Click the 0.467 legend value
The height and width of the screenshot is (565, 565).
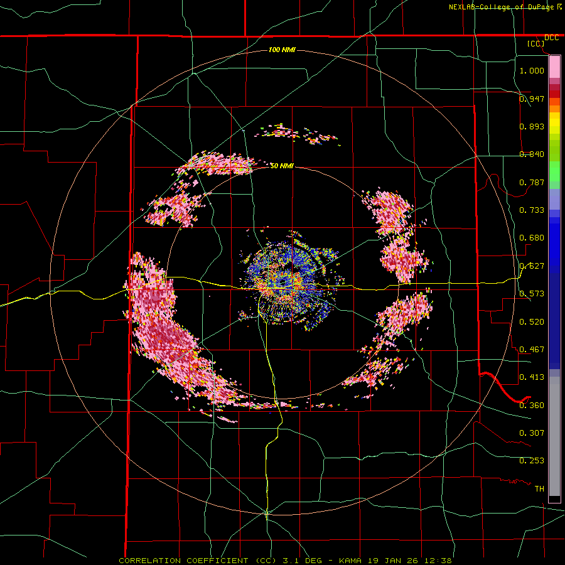pyautogui.click(x=532, y=350)
